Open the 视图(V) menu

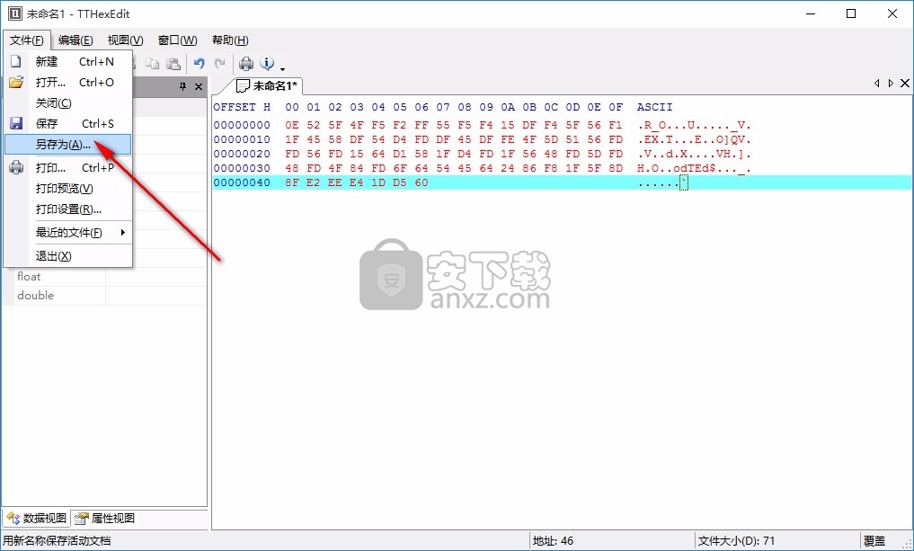[x=125, y=40]
